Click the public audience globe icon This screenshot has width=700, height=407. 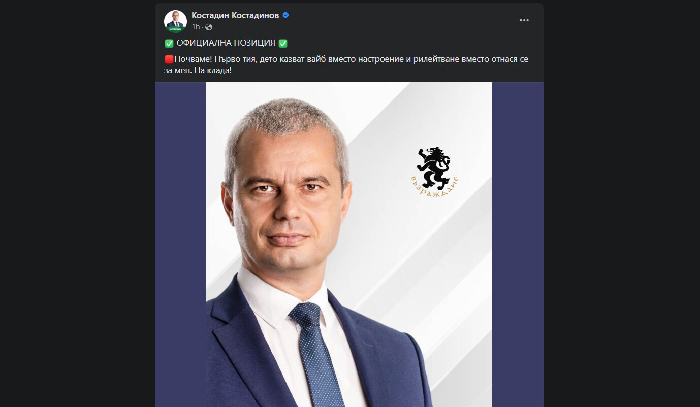209,27
